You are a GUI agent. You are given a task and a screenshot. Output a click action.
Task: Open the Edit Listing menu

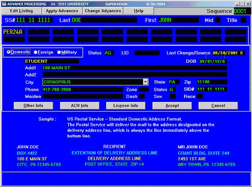pyautogui.click(x=21, y=11)
